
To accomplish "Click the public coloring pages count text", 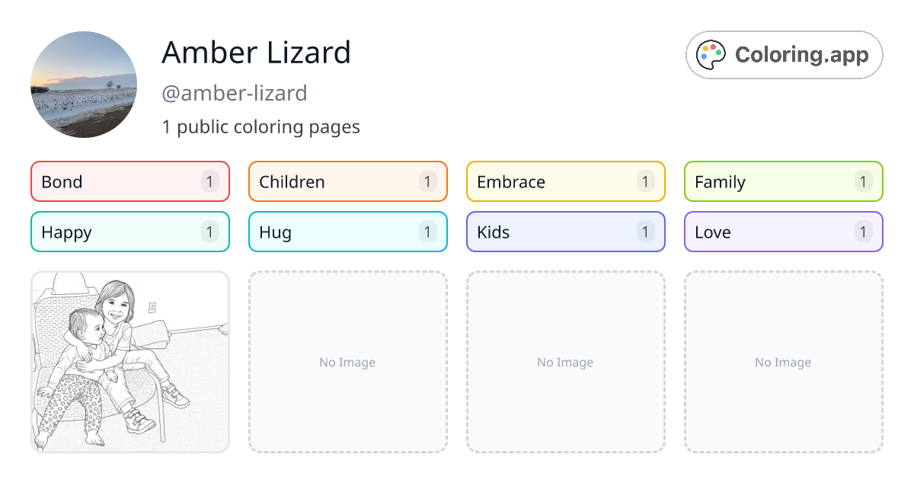I will tap(261, 126).
